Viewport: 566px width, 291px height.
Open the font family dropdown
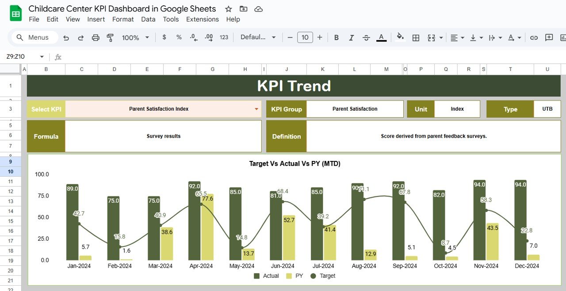(x=259, y=37)
